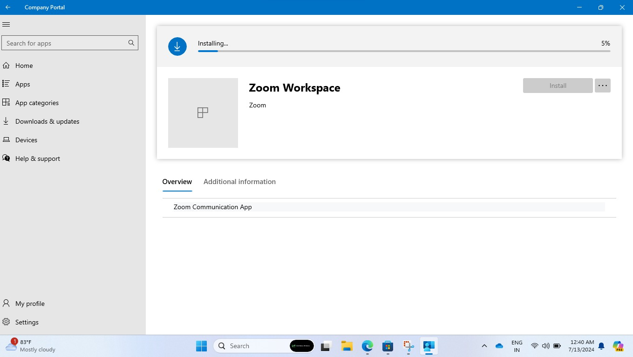Launch Microsoft Edge from taskbar
The height and width of the screenshot is (357, 633).
click(x=368, y=346)
